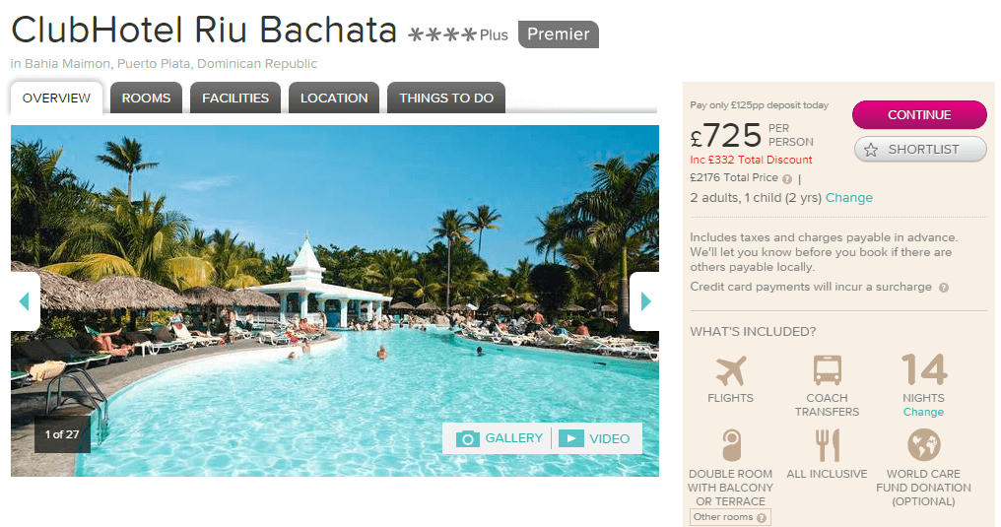Screen dimensions: 1001x527
Task: Add hotel to Shortlist
Action: [920, 150]
